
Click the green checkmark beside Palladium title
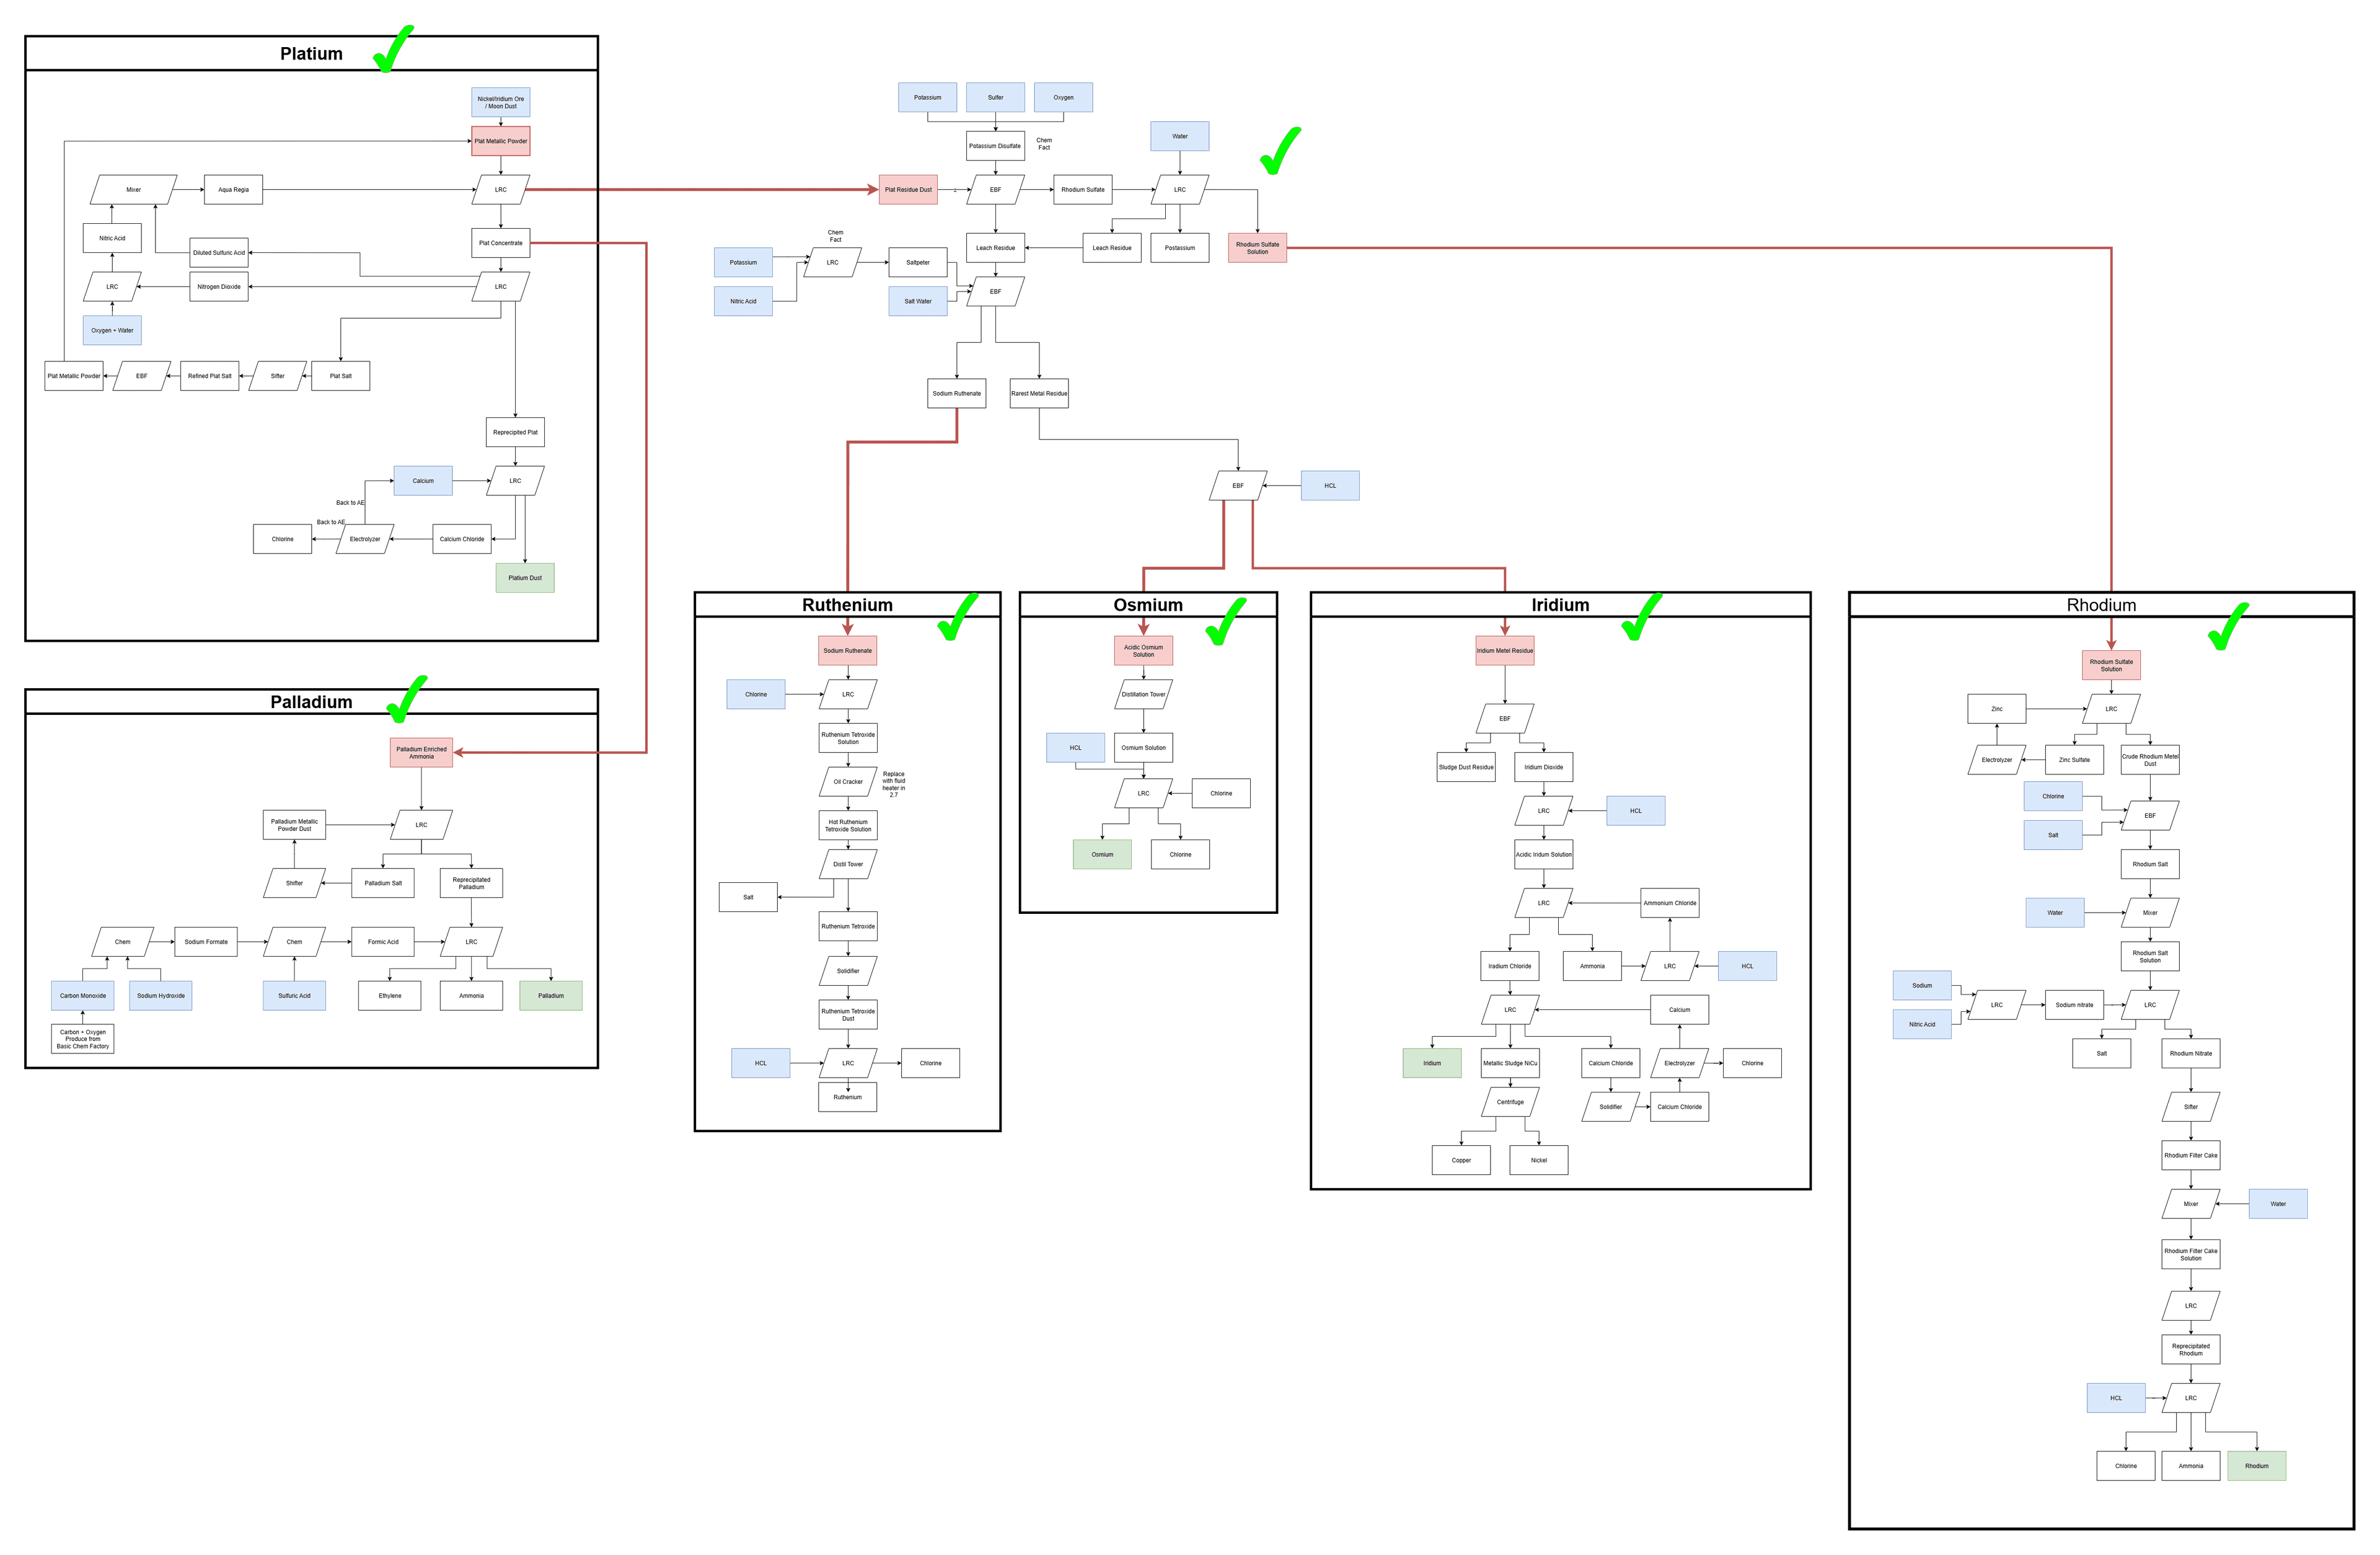(405, 699)
